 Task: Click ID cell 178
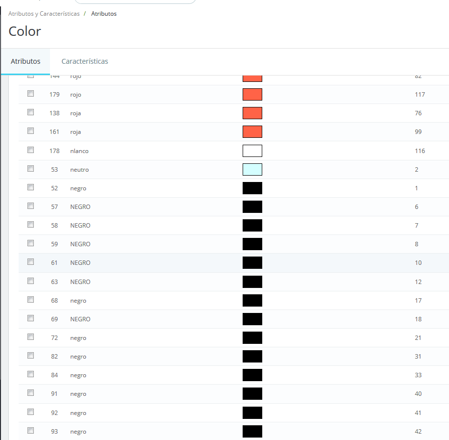coord(54,151)
